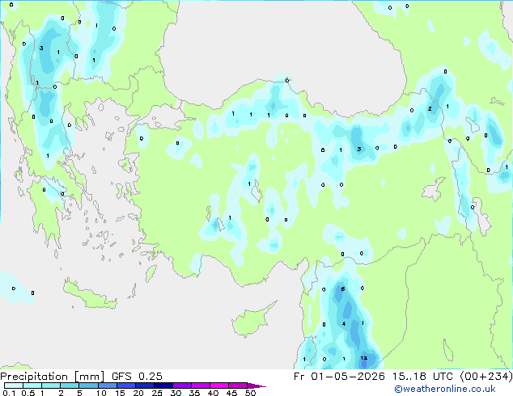Click the '45' legend scale label
Viewport: 513px width, 396px height.
(231, 393)
